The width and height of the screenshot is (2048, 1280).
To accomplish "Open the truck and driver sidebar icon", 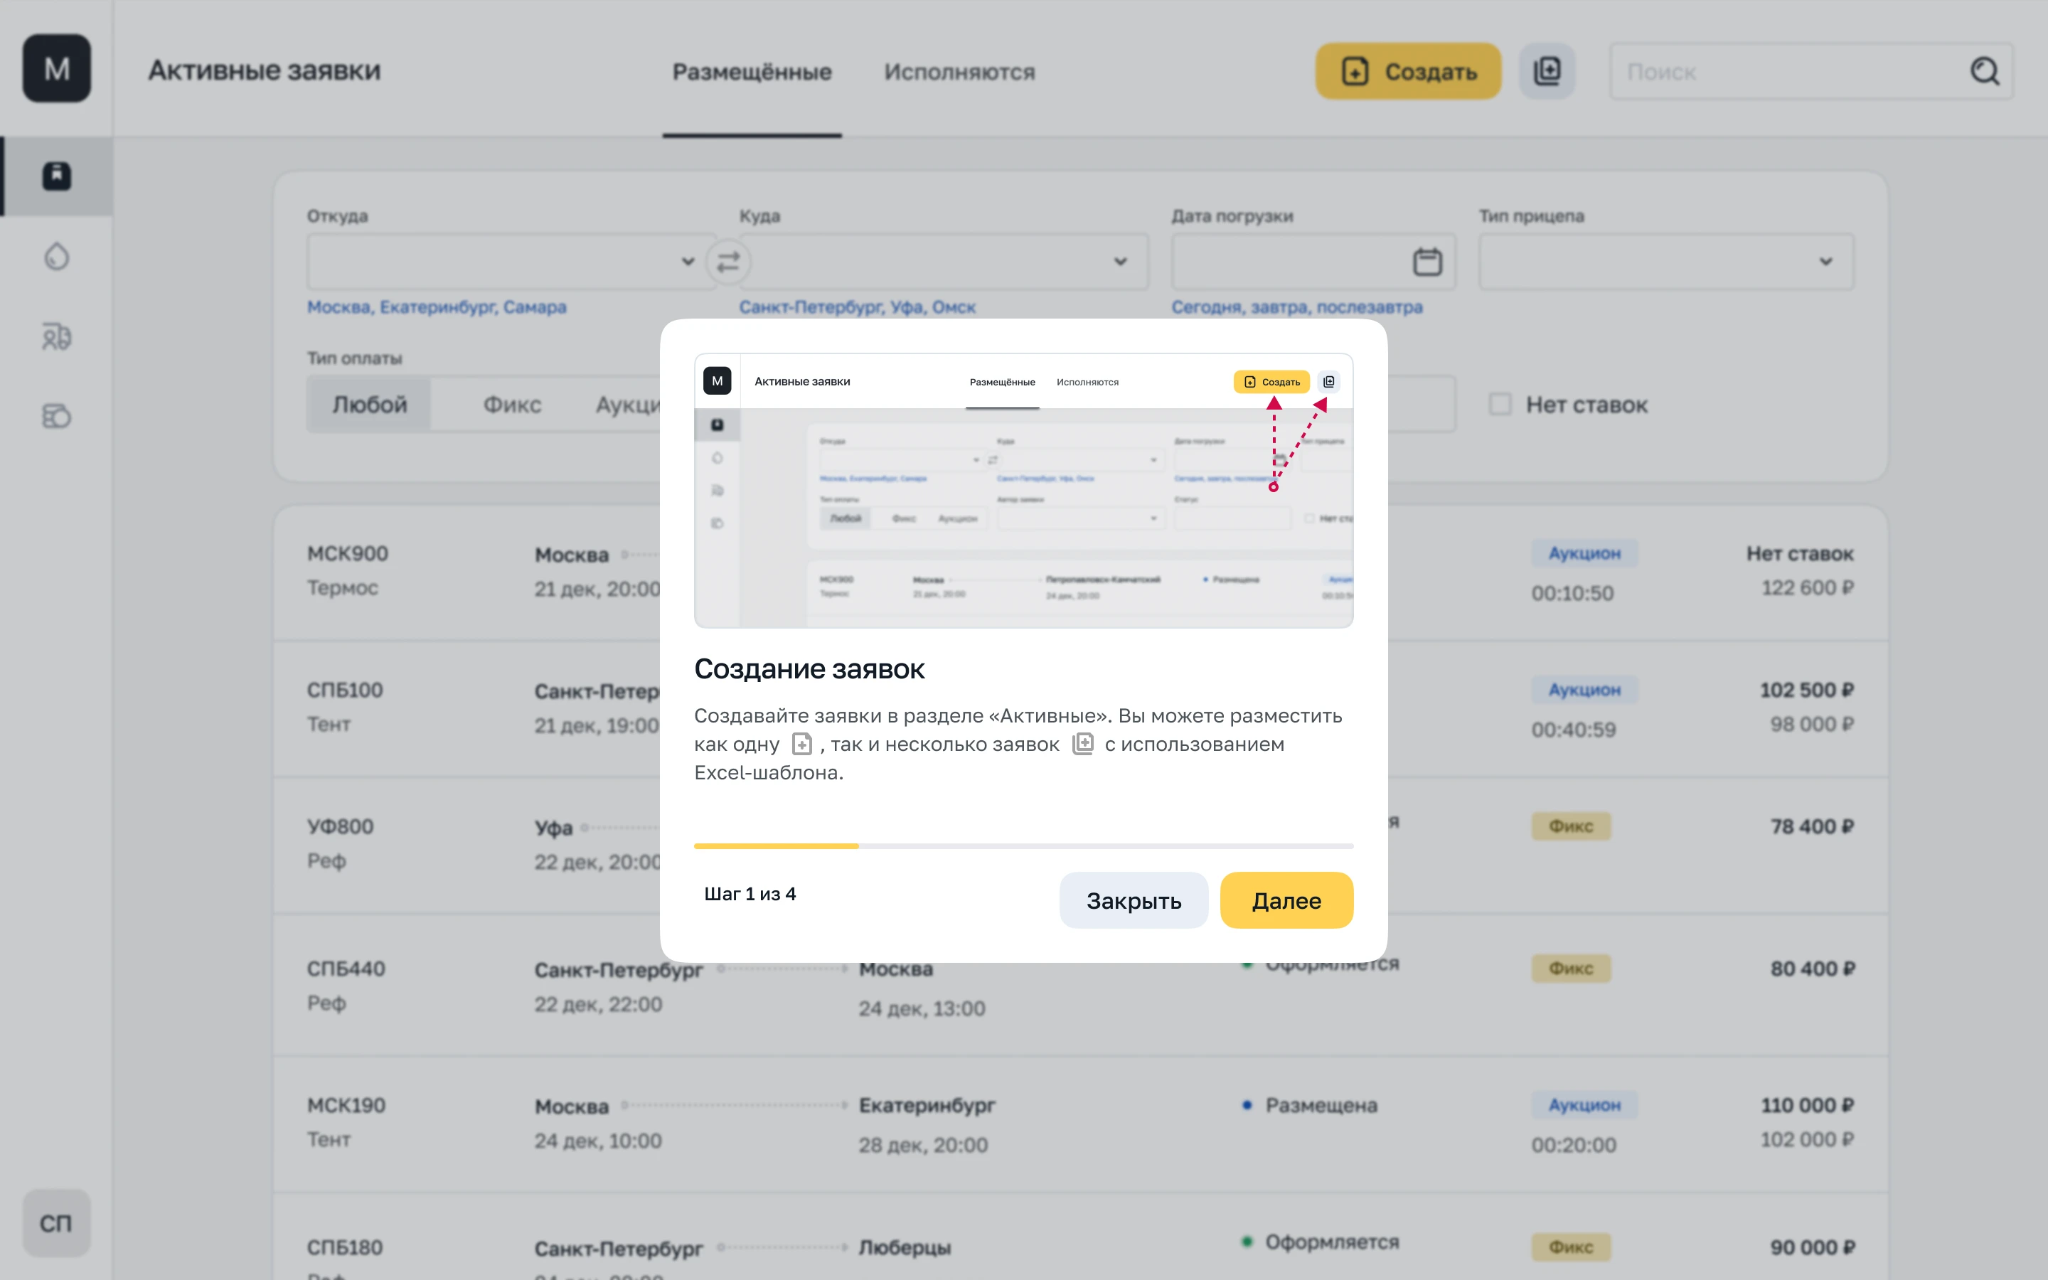I will (57, 337).
